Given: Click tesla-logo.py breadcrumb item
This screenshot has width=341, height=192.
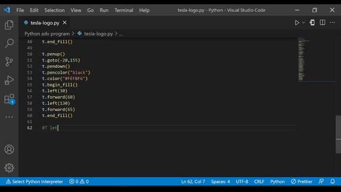Looking at the screenshot, I should coord(98,34).
